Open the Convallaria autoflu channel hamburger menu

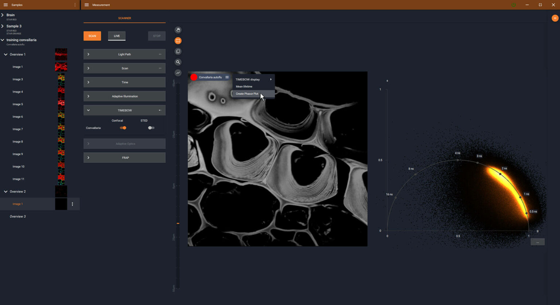(x=227, y=77)
